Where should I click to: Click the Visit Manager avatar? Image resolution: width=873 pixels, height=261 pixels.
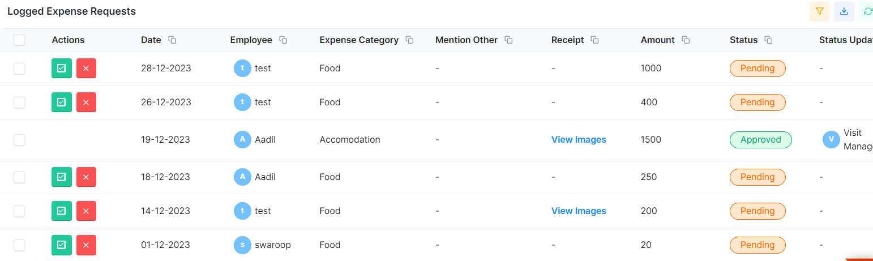point(831,139)
